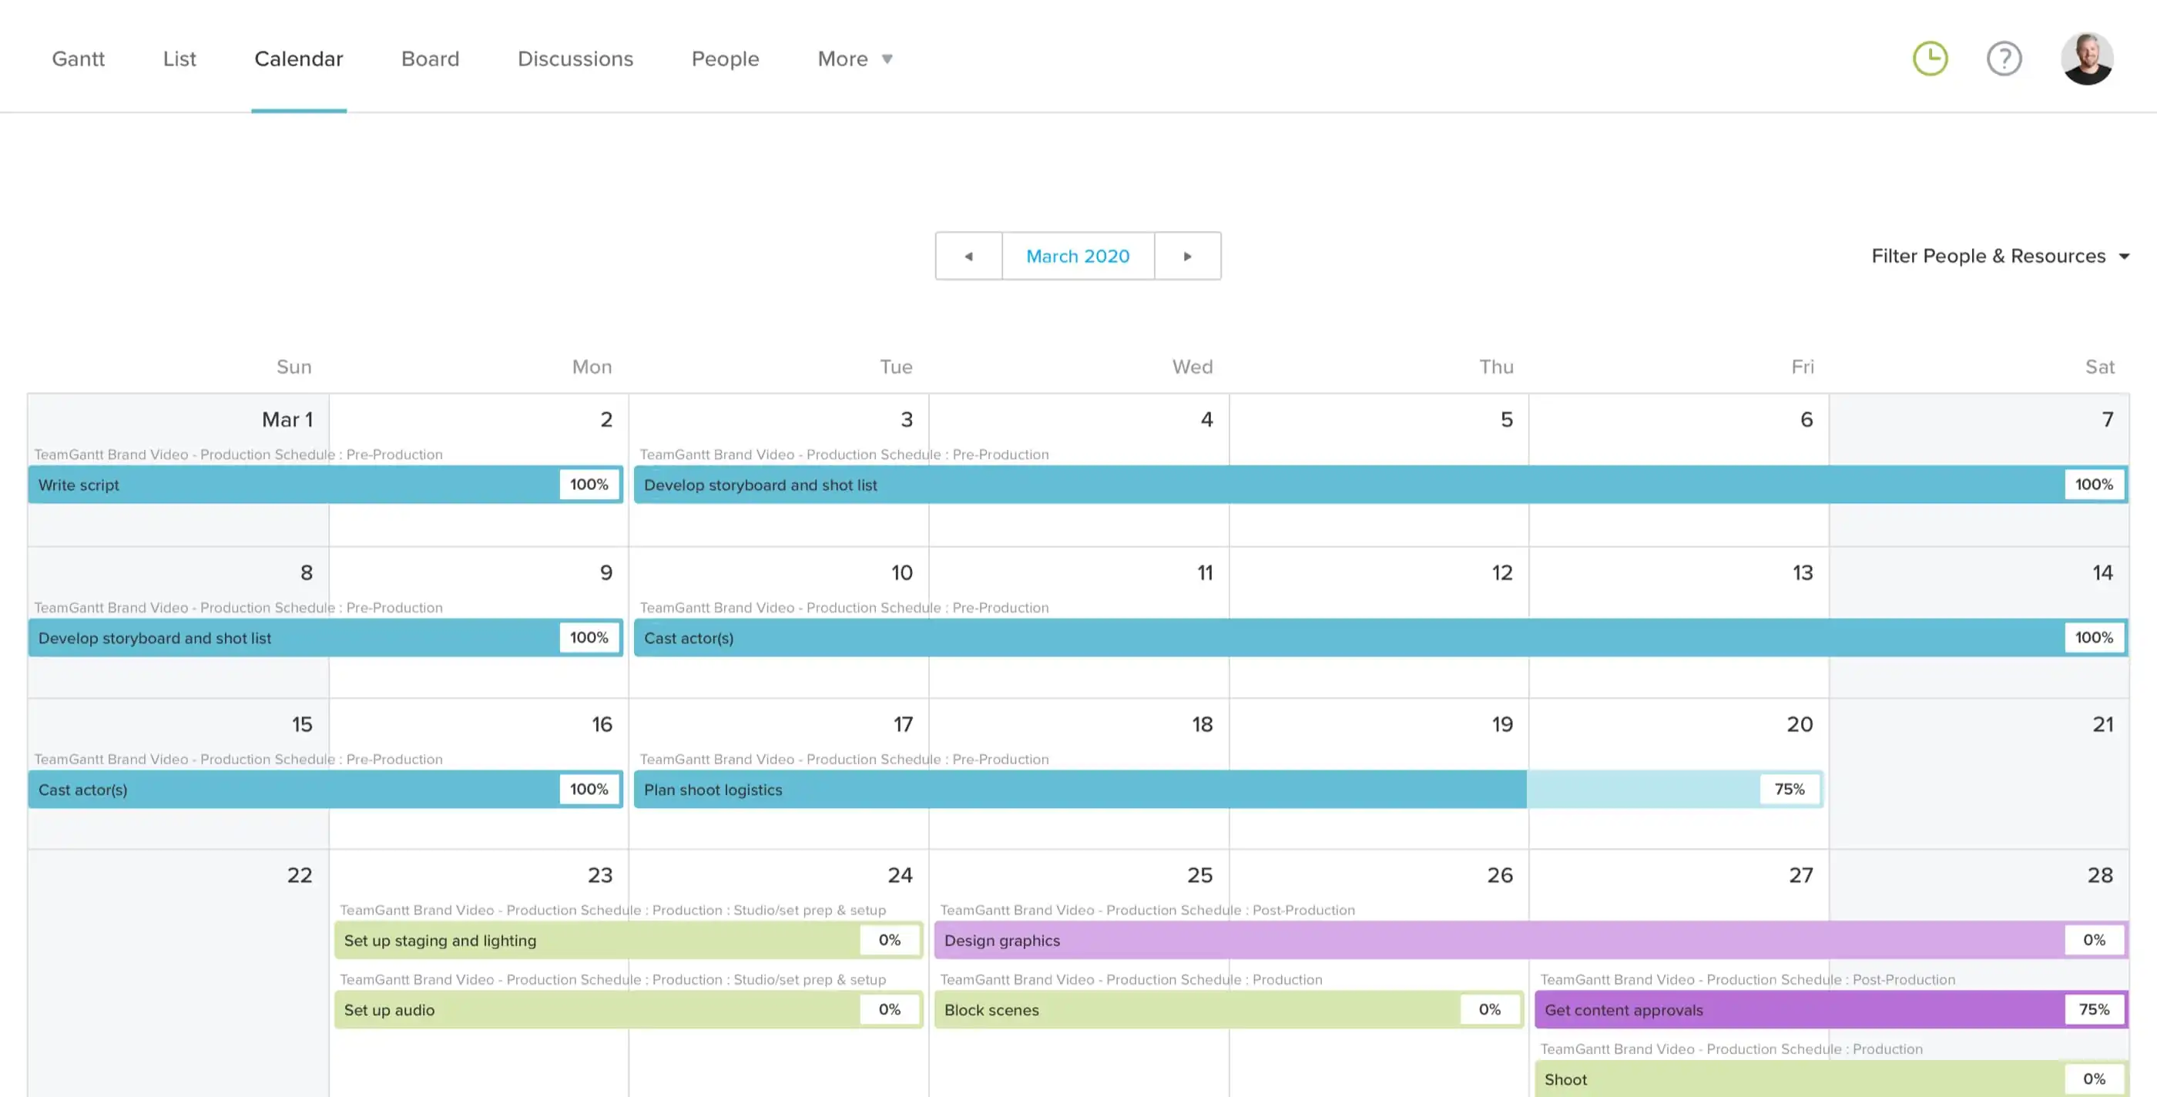
Task: Click the 75% progress badge on Plan shoot logistics
Action: pyautogui.click(x=1790, y=789)
